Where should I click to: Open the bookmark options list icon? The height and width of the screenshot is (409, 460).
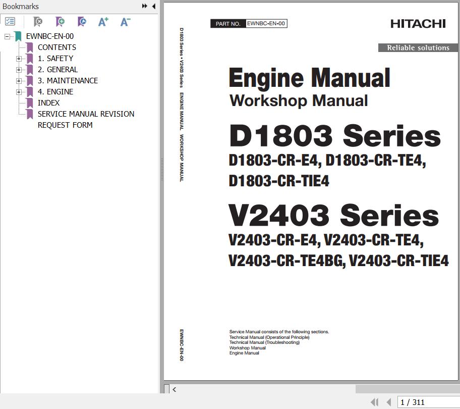(x=10, y=21)
